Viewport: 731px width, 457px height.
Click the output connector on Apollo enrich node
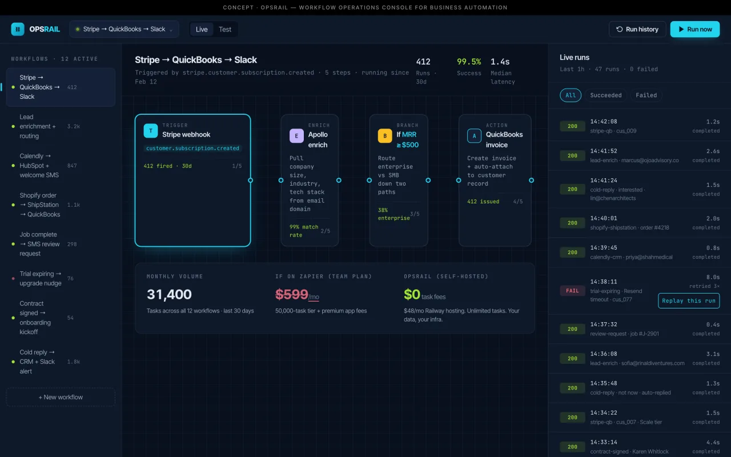tap(339, 181)
